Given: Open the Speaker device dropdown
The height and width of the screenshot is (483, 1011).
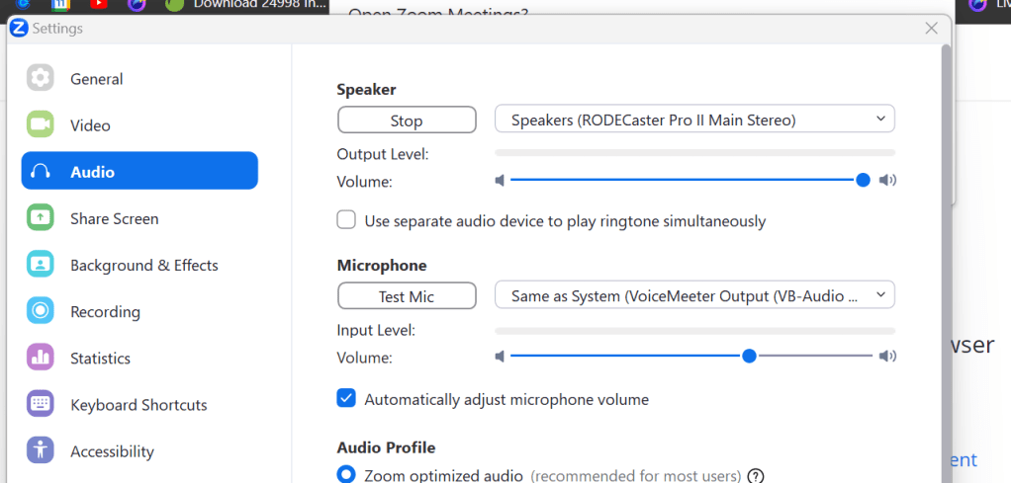Looking at the screenshot, I should coord(694,120).
